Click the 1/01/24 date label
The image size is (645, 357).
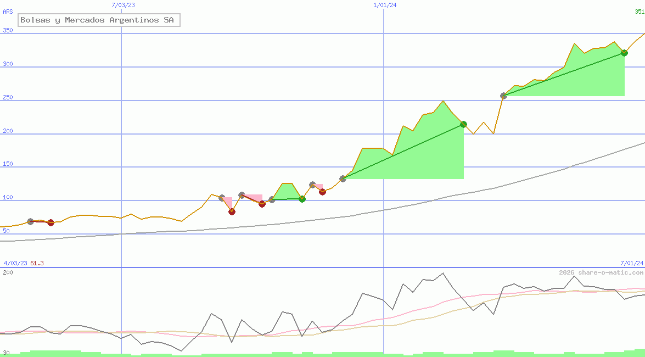384,5
